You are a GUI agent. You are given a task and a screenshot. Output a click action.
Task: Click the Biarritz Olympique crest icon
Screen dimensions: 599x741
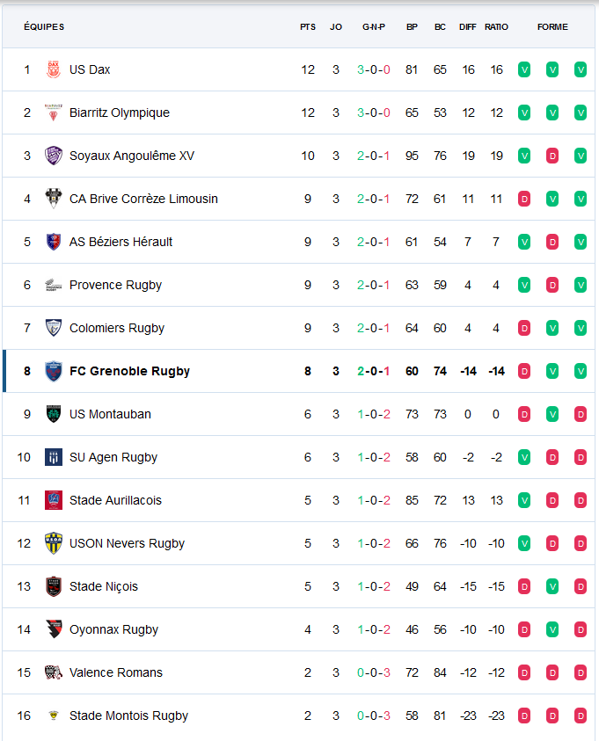pyautogui.click(x=54, y=113)
